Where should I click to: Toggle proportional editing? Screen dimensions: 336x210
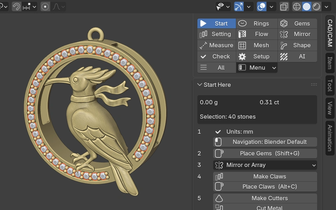[45, 7]
